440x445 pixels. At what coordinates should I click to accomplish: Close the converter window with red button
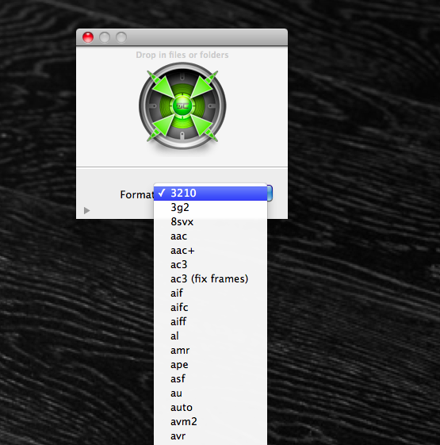coord(88,37)
